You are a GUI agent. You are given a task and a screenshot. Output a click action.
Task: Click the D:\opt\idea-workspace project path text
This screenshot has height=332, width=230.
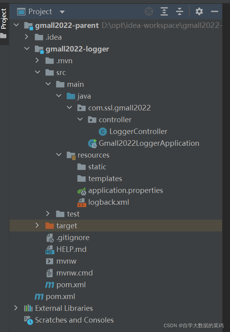click(x=162, y=26)
